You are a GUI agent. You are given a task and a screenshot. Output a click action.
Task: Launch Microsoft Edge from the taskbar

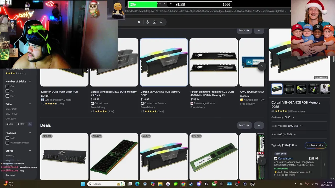pos(137,184)
